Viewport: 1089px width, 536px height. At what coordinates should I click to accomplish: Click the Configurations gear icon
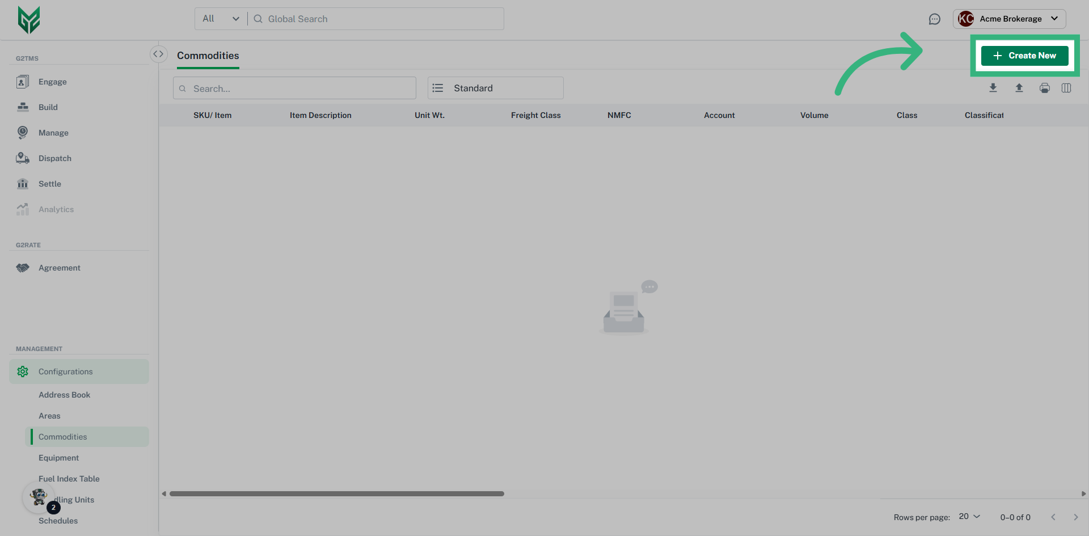23,372
